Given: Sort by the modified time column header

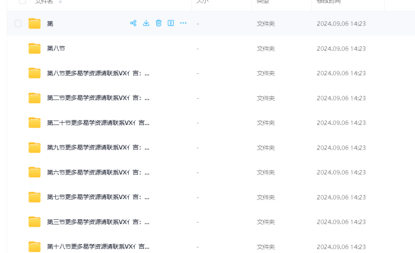Looking at the screenshot, I should click(328, 2).
